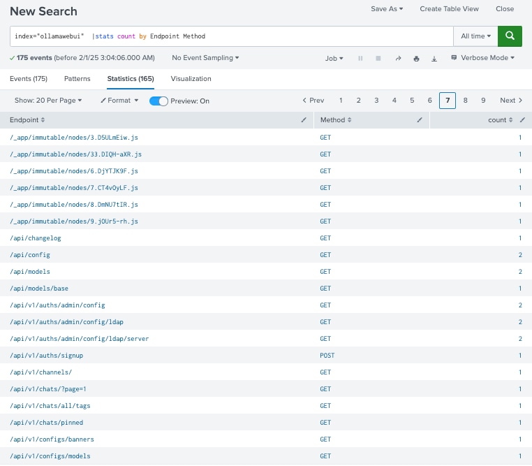Sort by count column
The width and height of the screenshot is (532, 466).
pyautogui.click(x=501, y=119)
